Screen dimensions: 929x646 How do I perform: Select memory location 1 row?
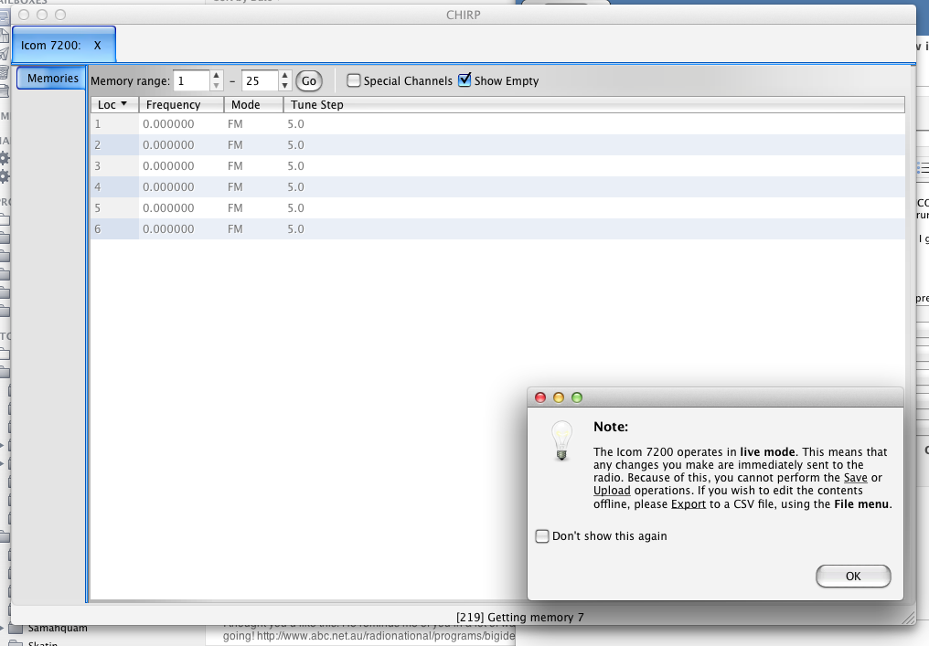click(497, 124)
